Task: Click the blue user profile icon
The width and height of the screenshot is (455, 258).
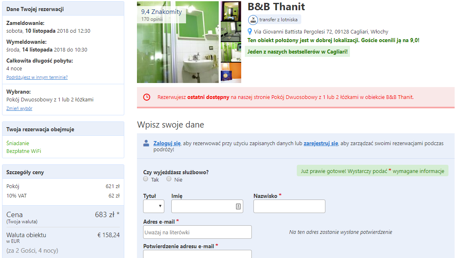Action: (146, 144)
